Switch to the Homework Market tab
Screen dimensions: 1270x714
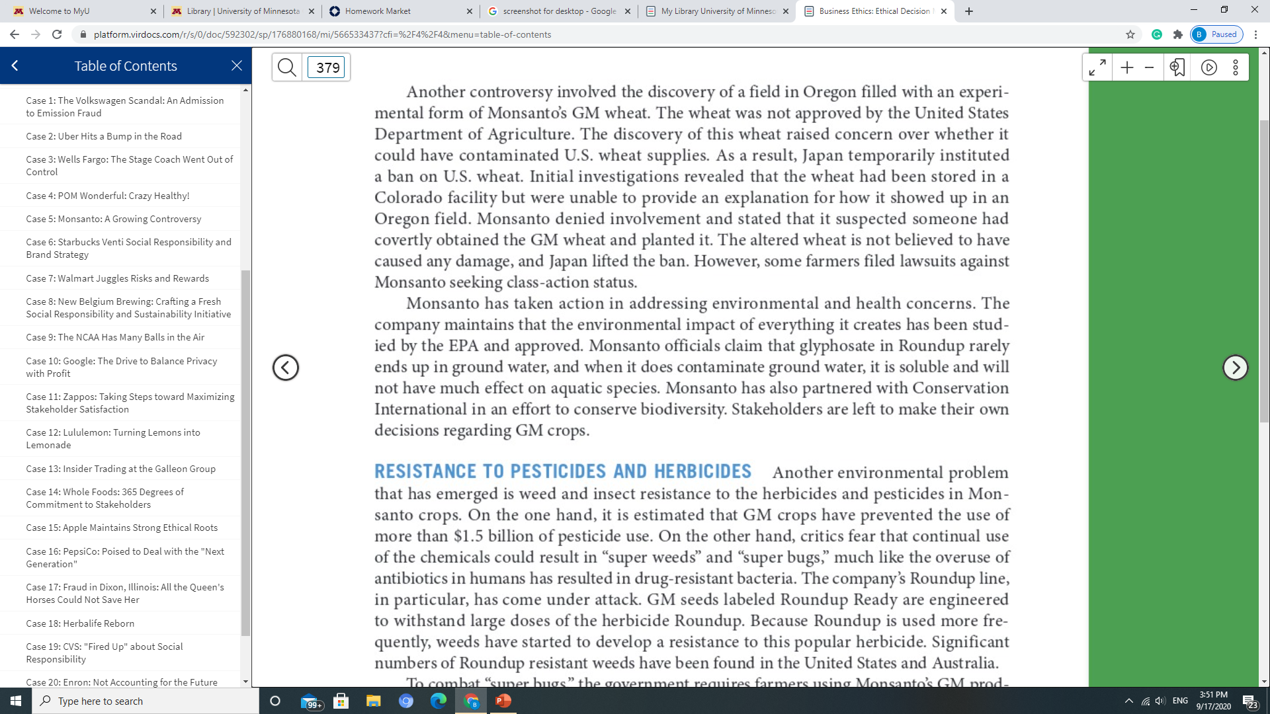coord(400,11)
